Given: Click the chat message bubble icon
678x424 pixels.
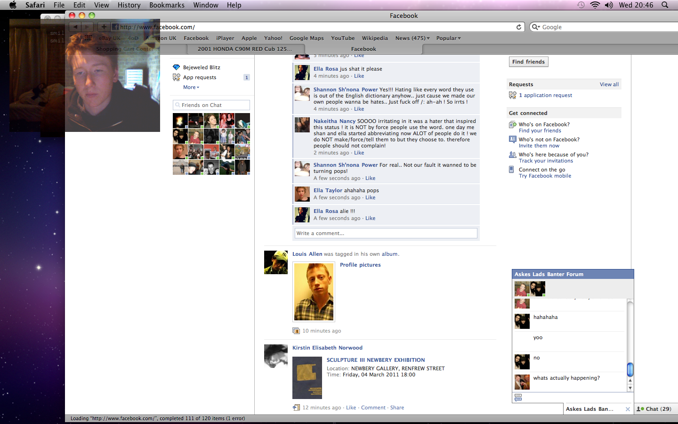Looking at the screenshot, I should pos(518,398).
